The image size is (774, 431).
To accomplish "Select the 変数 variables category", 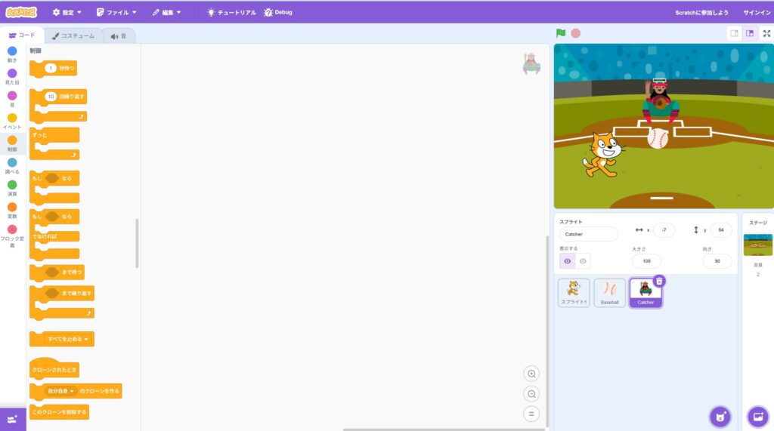I will coord(12,210).
